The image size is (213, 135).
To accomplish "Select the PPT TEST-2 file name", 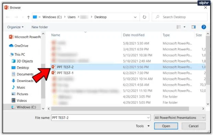I will click(x=65, y=67).
